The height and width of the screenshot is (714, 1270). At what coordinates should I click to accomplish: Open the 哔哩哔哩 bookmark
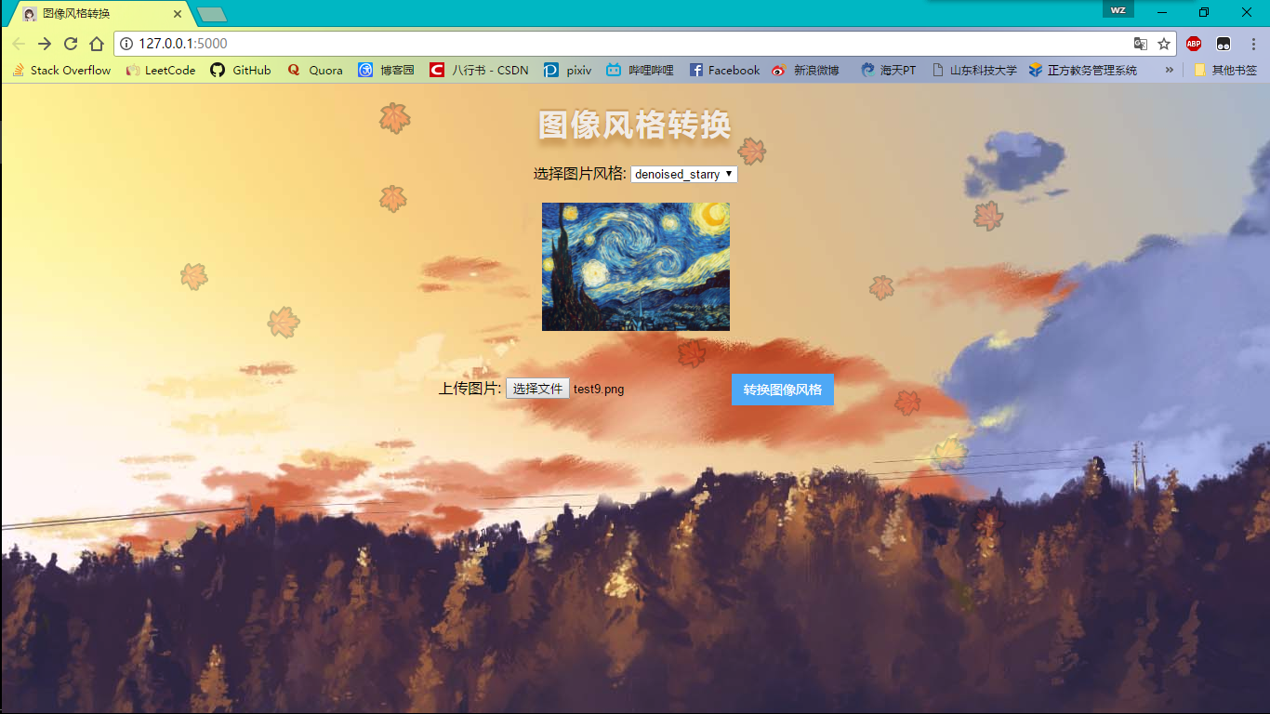[640, 70]
